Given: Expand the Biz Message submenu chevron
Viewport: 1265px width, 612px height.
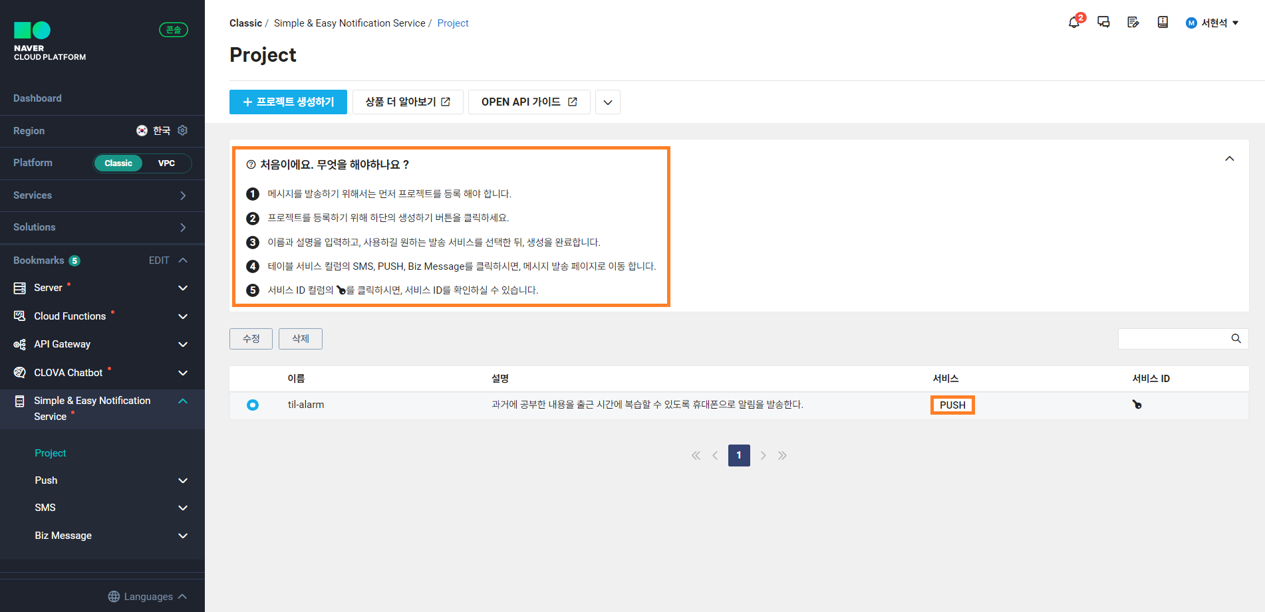Looking at the screenshot, I should coord(183,536).
